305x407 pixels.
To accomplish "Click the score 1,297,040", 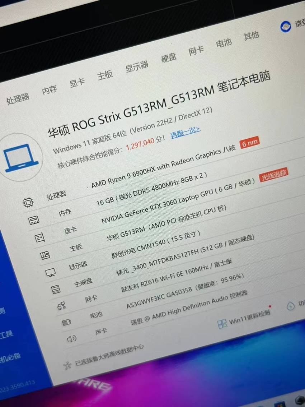I will click(140, 144).
